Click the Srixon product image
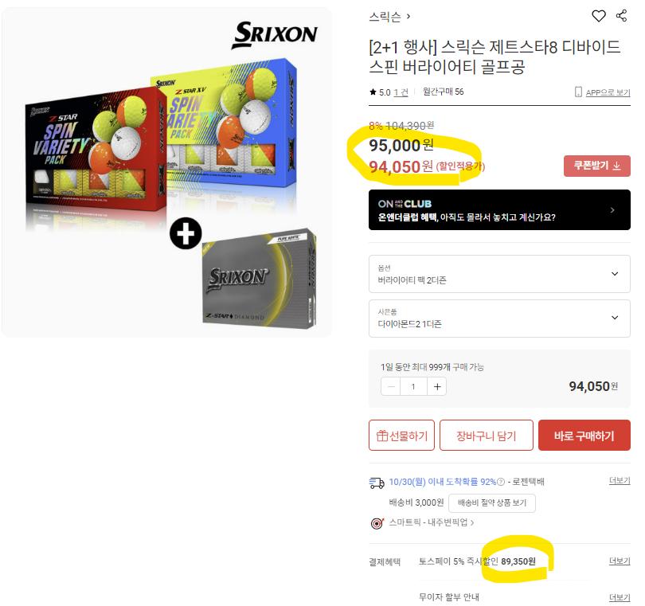This screenshot has width=645, height=606. pyautogui.click(x=166, y=172)
